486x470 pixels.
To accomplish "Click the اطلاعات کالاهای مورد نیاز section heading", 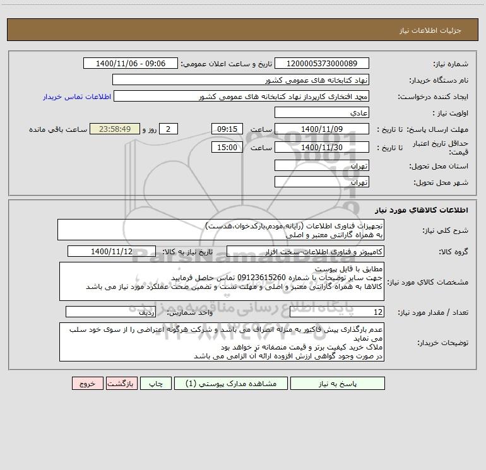I will point(422,209).
